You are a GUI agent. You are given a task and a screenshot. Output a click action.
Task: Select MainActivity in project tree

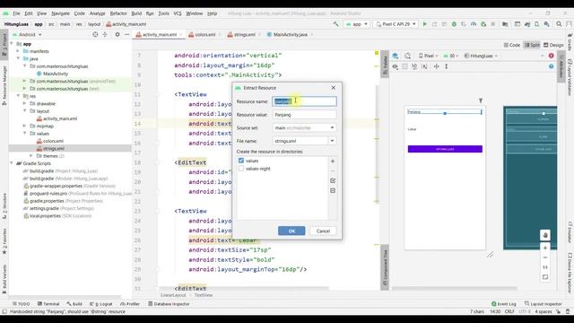(x=56, y=74)
